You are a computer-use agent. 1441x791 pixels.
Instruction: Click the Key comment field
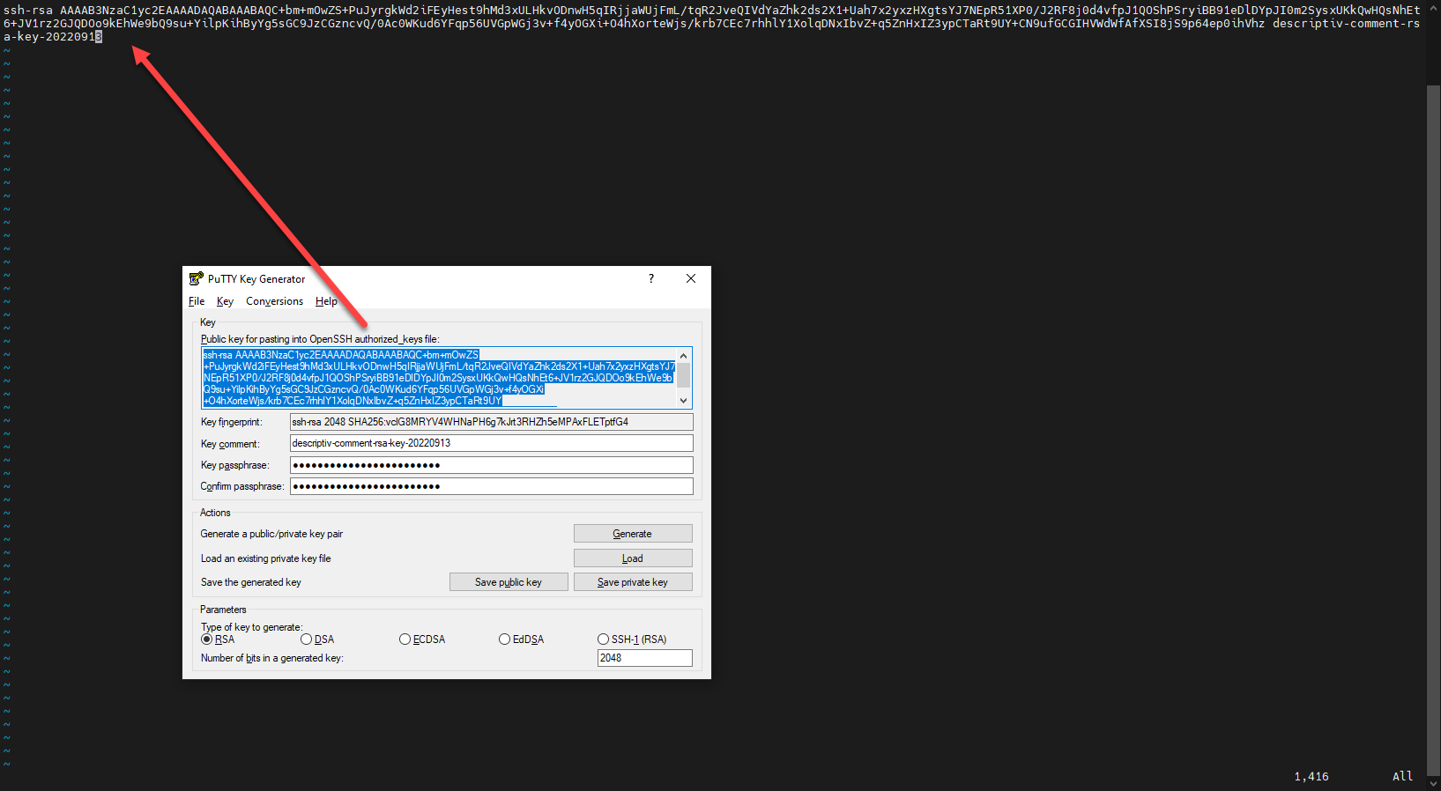492,443
